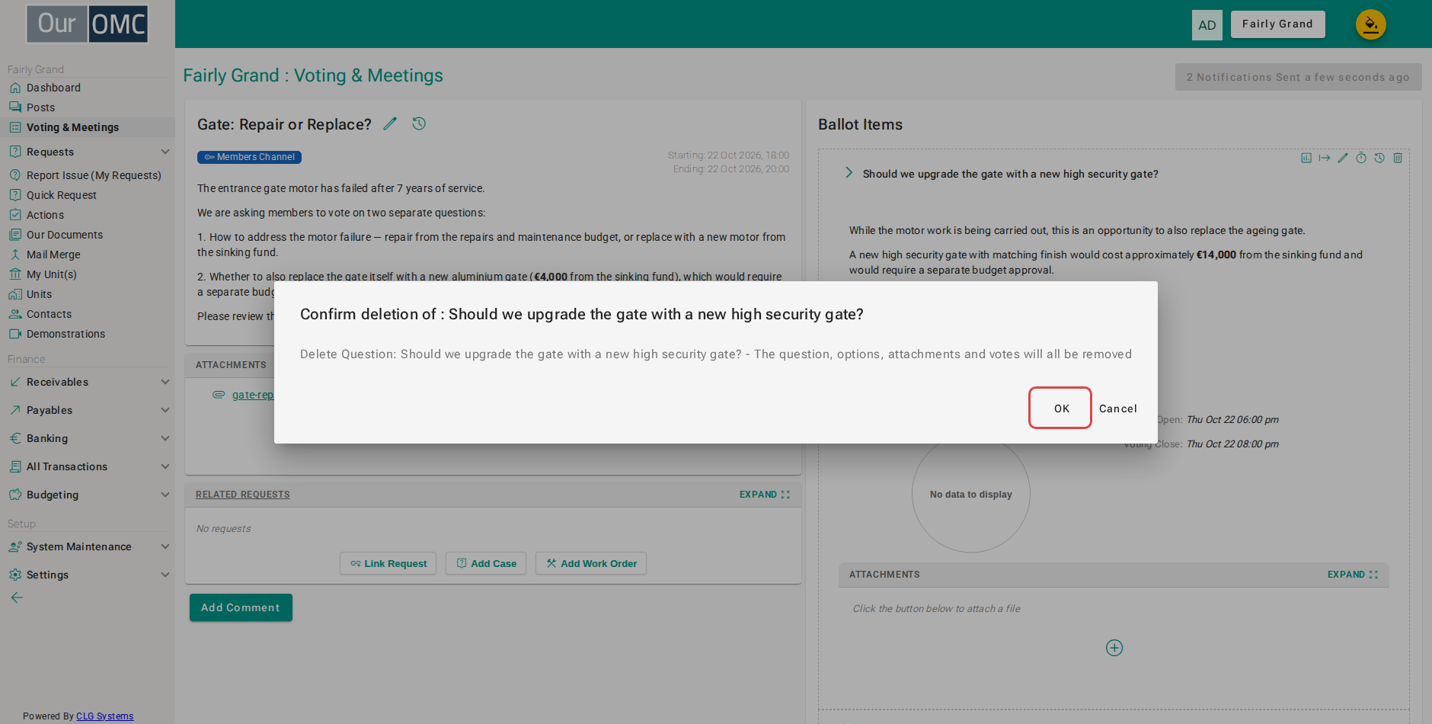The width and height of the screenshot is (1432, 724).
Task: Edit the Gate: Repair or Replace meeting title
Action: coord(390,123)
